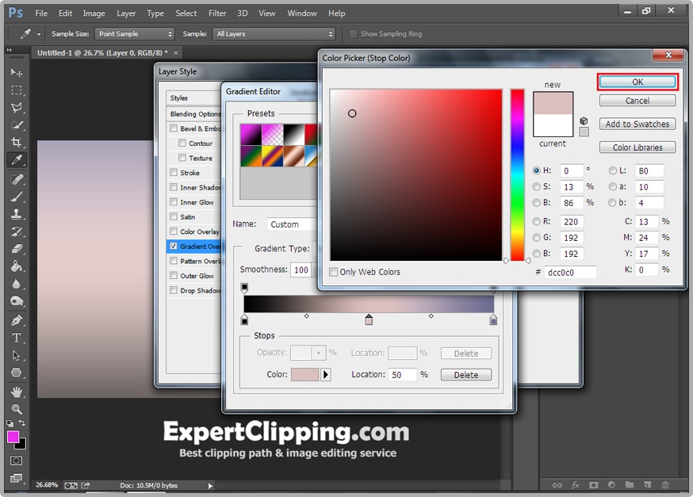Enable the Stroke layer style checkbox
693x497 pixels.
174,173
